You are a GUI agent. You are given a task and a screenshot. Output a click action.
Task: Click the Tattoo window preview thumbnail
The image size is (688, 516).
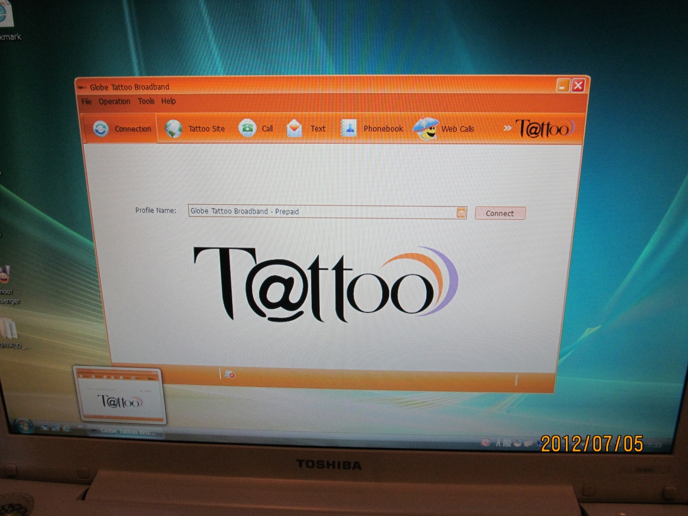click(x=120, y=395)
